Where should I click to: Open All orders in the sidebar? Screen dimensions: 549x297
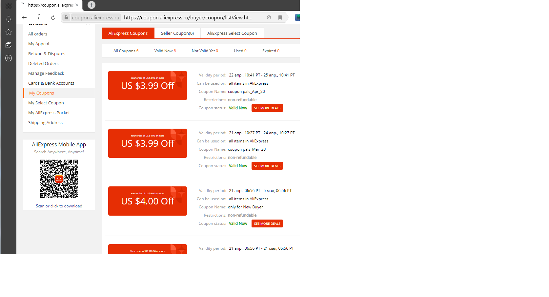point(38,34)
